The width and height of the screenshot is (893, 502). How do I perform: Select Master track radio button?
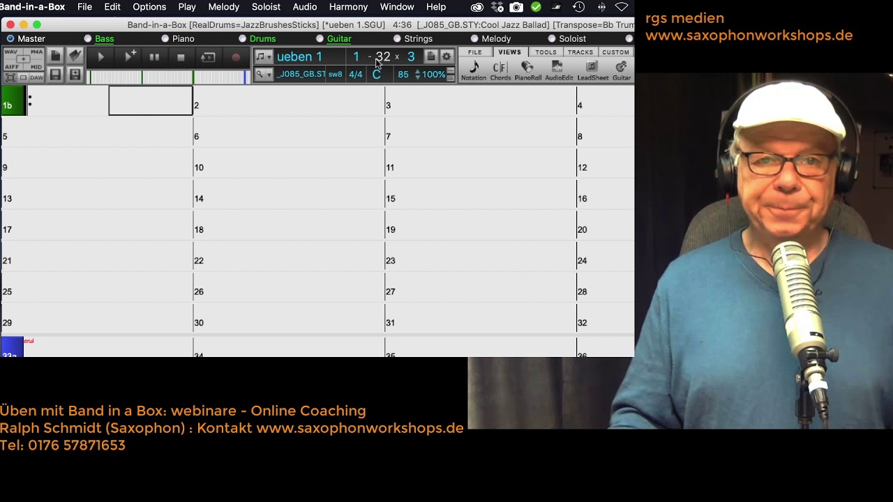click(10, 38)
